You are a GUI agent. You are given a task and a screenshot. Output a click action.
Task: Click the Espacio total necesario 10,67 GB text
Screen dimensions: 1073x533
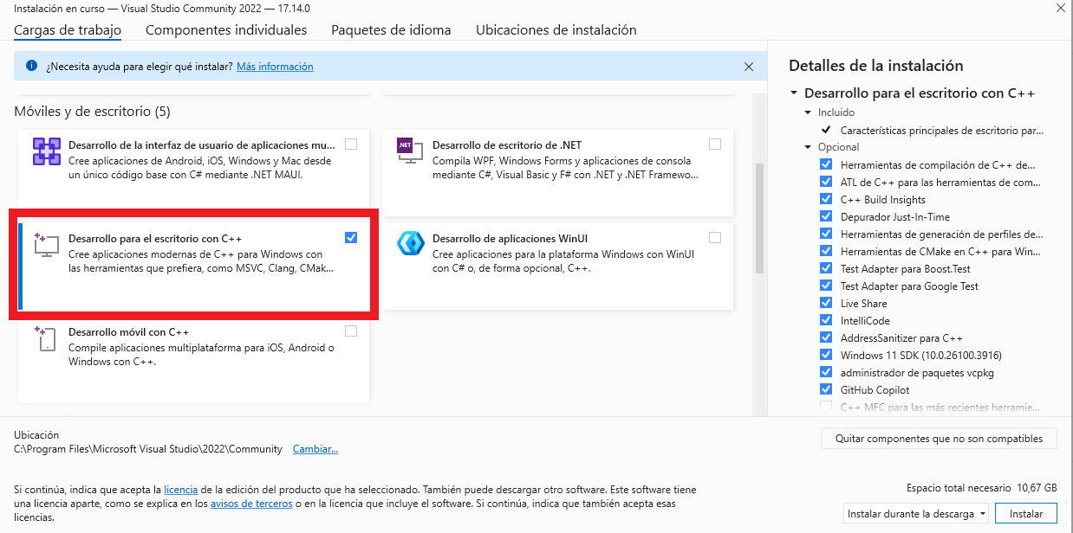(x=982, y=488)
